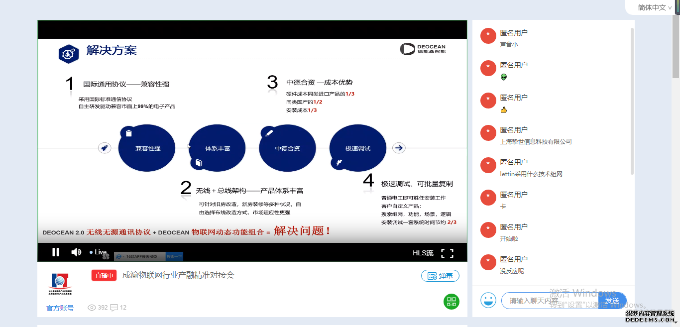Viewport: 680px width, 327px height.
Task: Click the 匿名用户 name above 声音小
Action: [514, 33]
